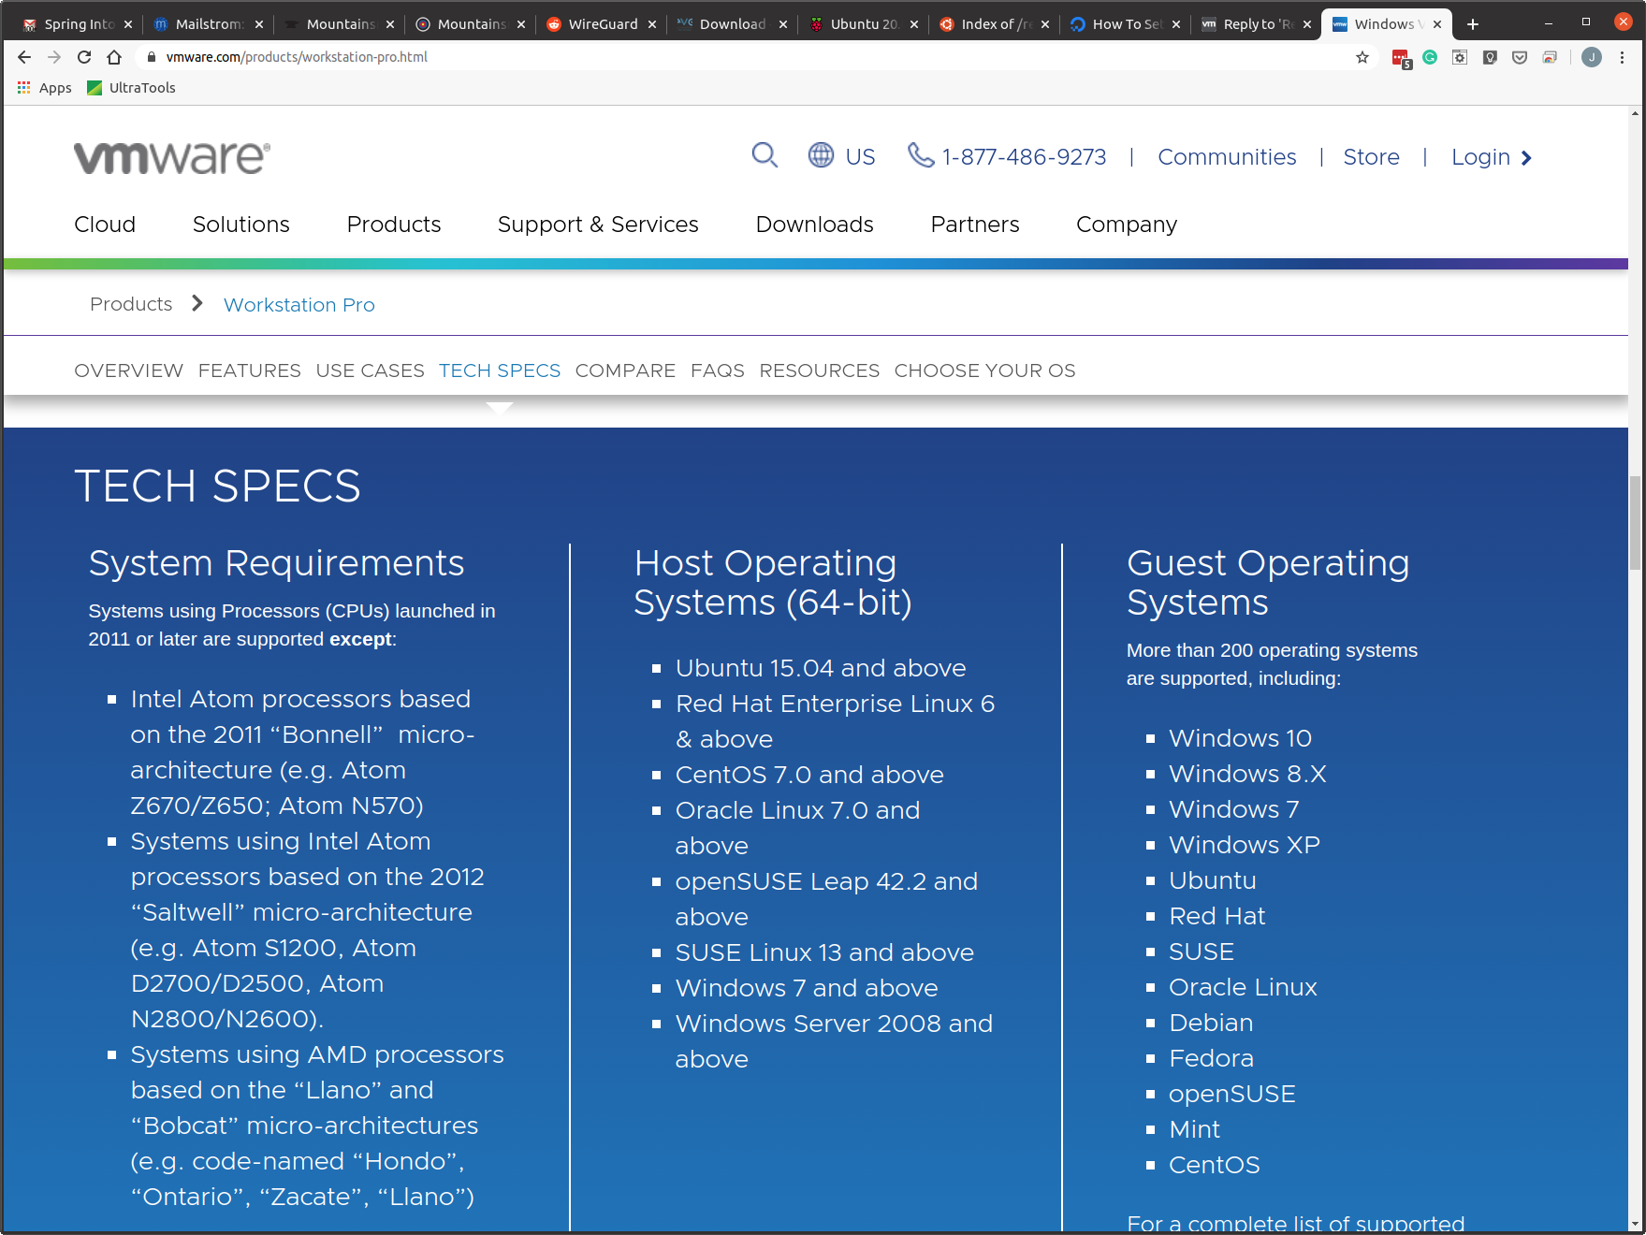The width and height of the screenshot is (1646, 1235).
Task: Click the 'Ubuntu 15.04 and above' text
Action: [x=821, y=668]
